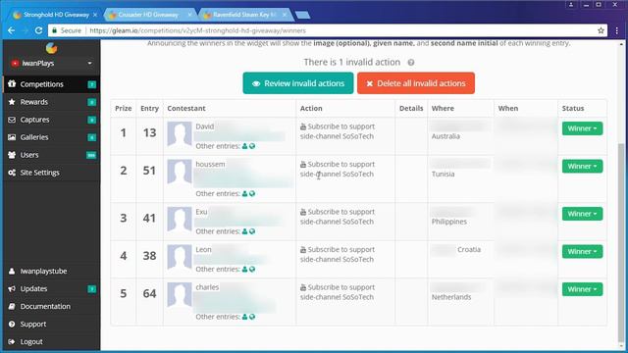Viewport: 628px width, 353px height.
Task: Click the YouTube icon in David's action
Action: click(x=303, y=126)
